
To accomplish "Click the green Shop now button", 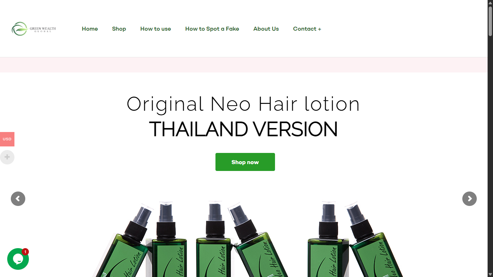I will 245,162.
